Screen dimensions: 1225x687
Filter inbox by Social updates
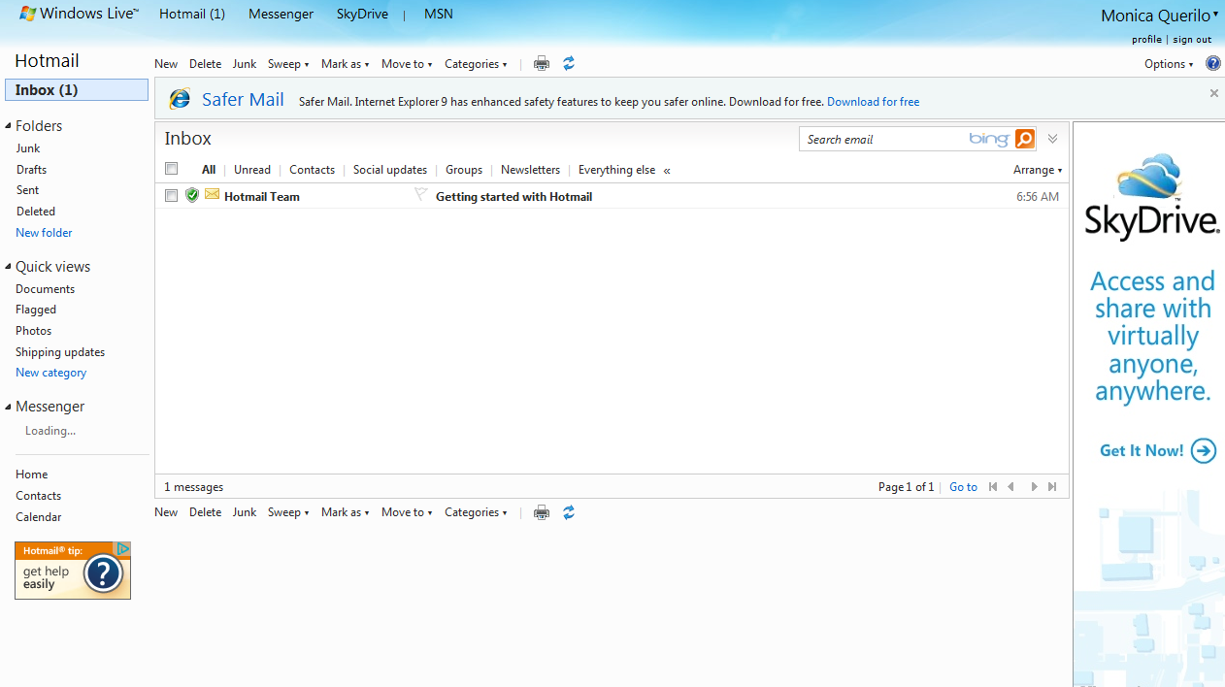(x=390, y=170)
